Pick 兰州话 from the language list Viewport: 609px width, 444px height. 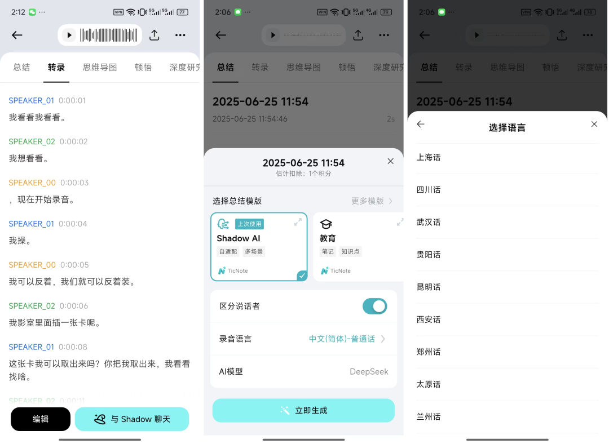pos(507,417)
